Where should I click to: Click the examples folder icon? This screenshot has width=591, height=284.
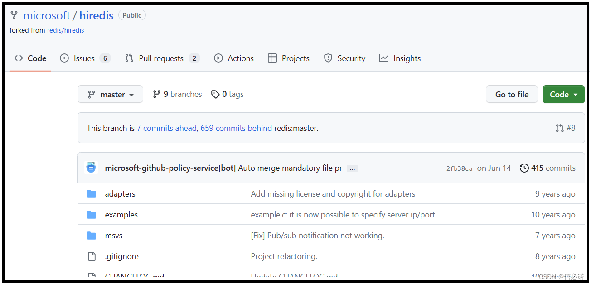(92, 215)
